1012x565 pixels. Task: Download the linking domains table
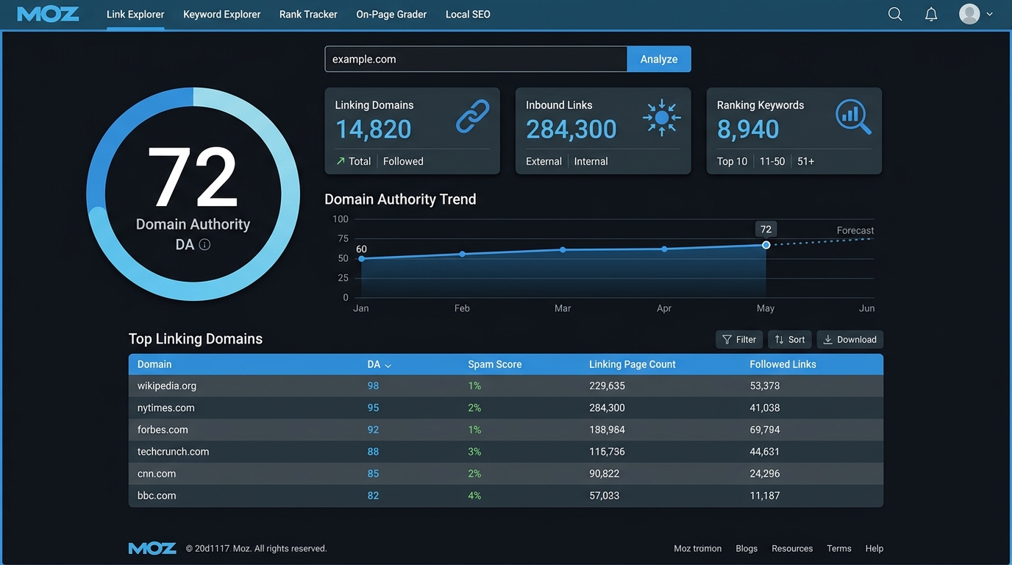tap(850, 339)
